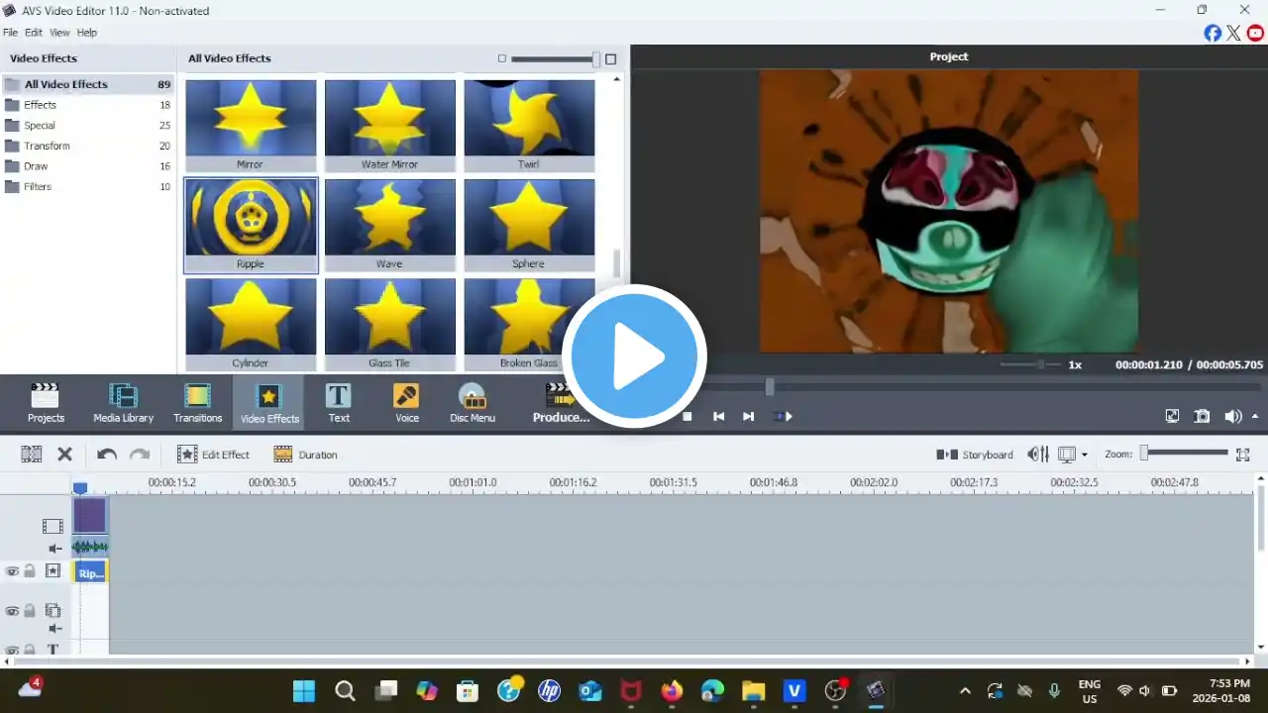Open the Edit menu
1268x713 pixels.
tap(34, 33)
